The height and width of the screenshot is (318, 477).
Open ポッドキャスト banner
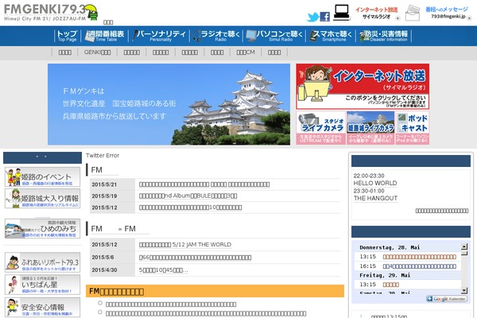[x=413, y=127]
